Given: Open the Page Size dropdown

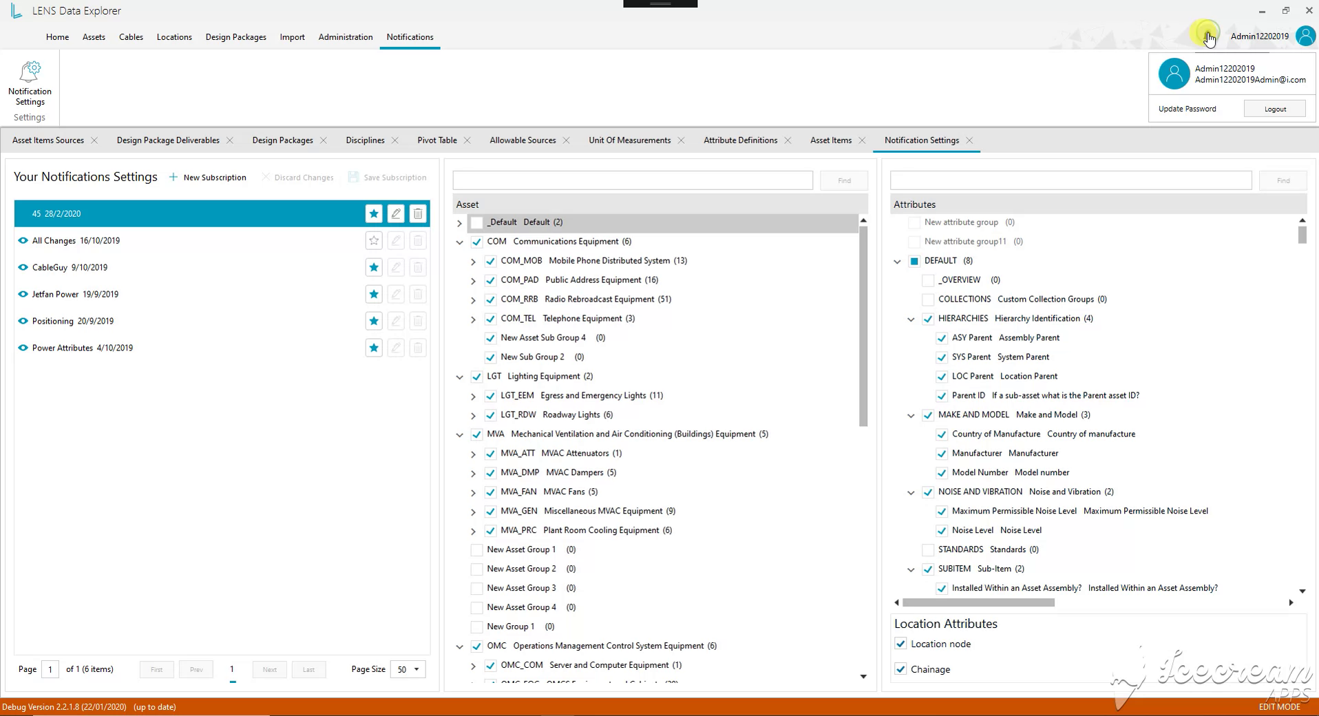Looking at the screenshot, I should coord(408,669).
